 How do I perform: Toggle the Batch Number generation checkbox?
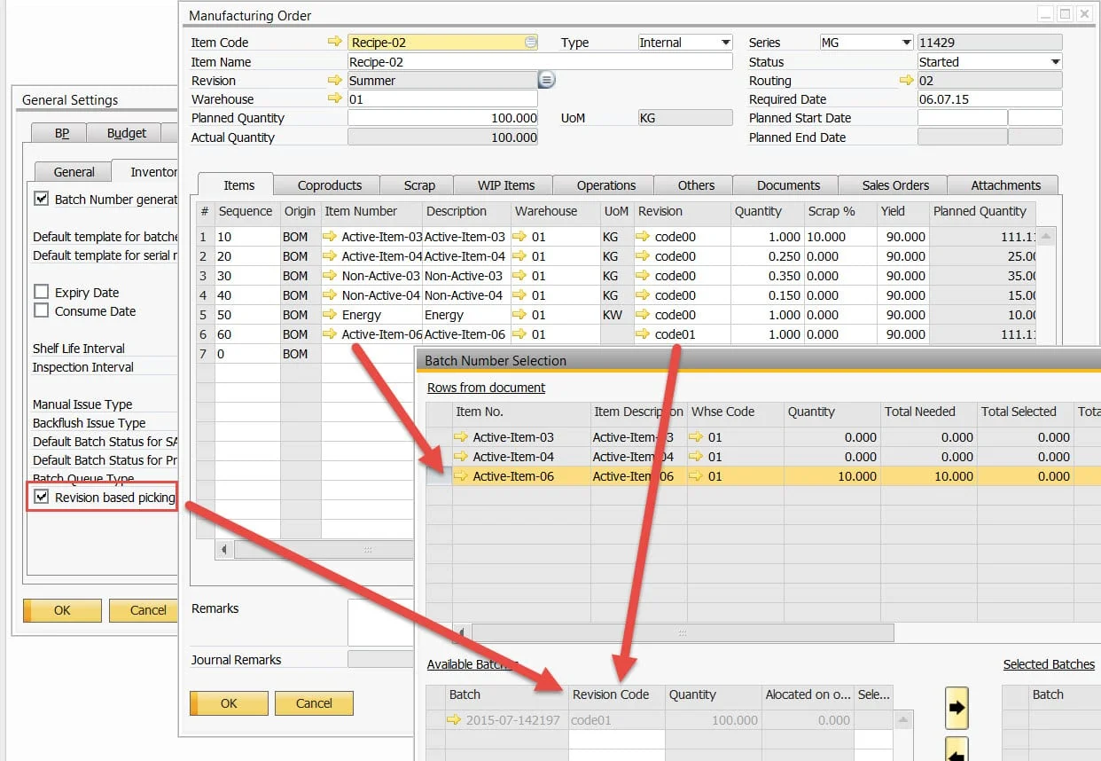click(41, 199)
